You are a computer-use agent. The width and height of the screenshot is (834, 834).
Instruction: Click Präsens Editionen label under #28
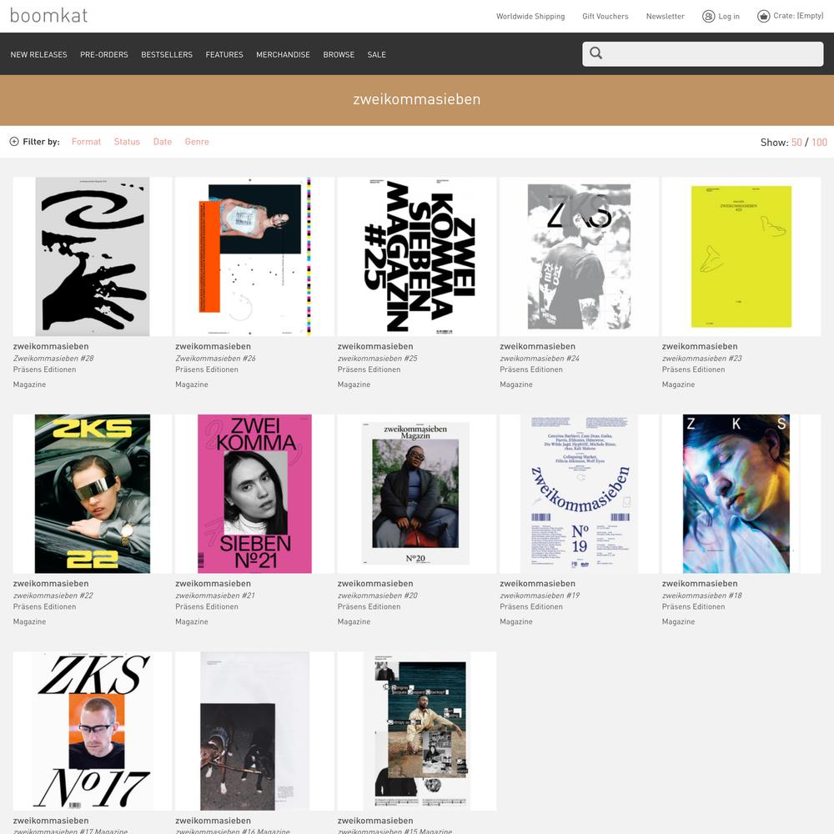tap(45, 369)
